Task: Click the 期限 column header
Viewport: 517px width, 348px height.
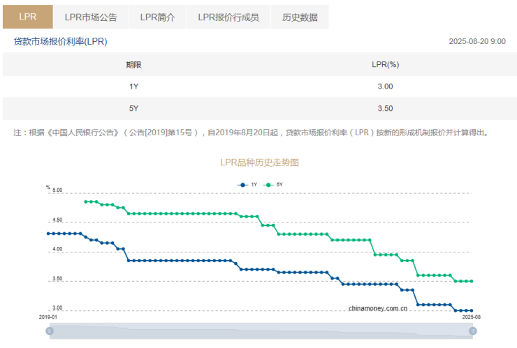Action: click(x=133, y=65)
